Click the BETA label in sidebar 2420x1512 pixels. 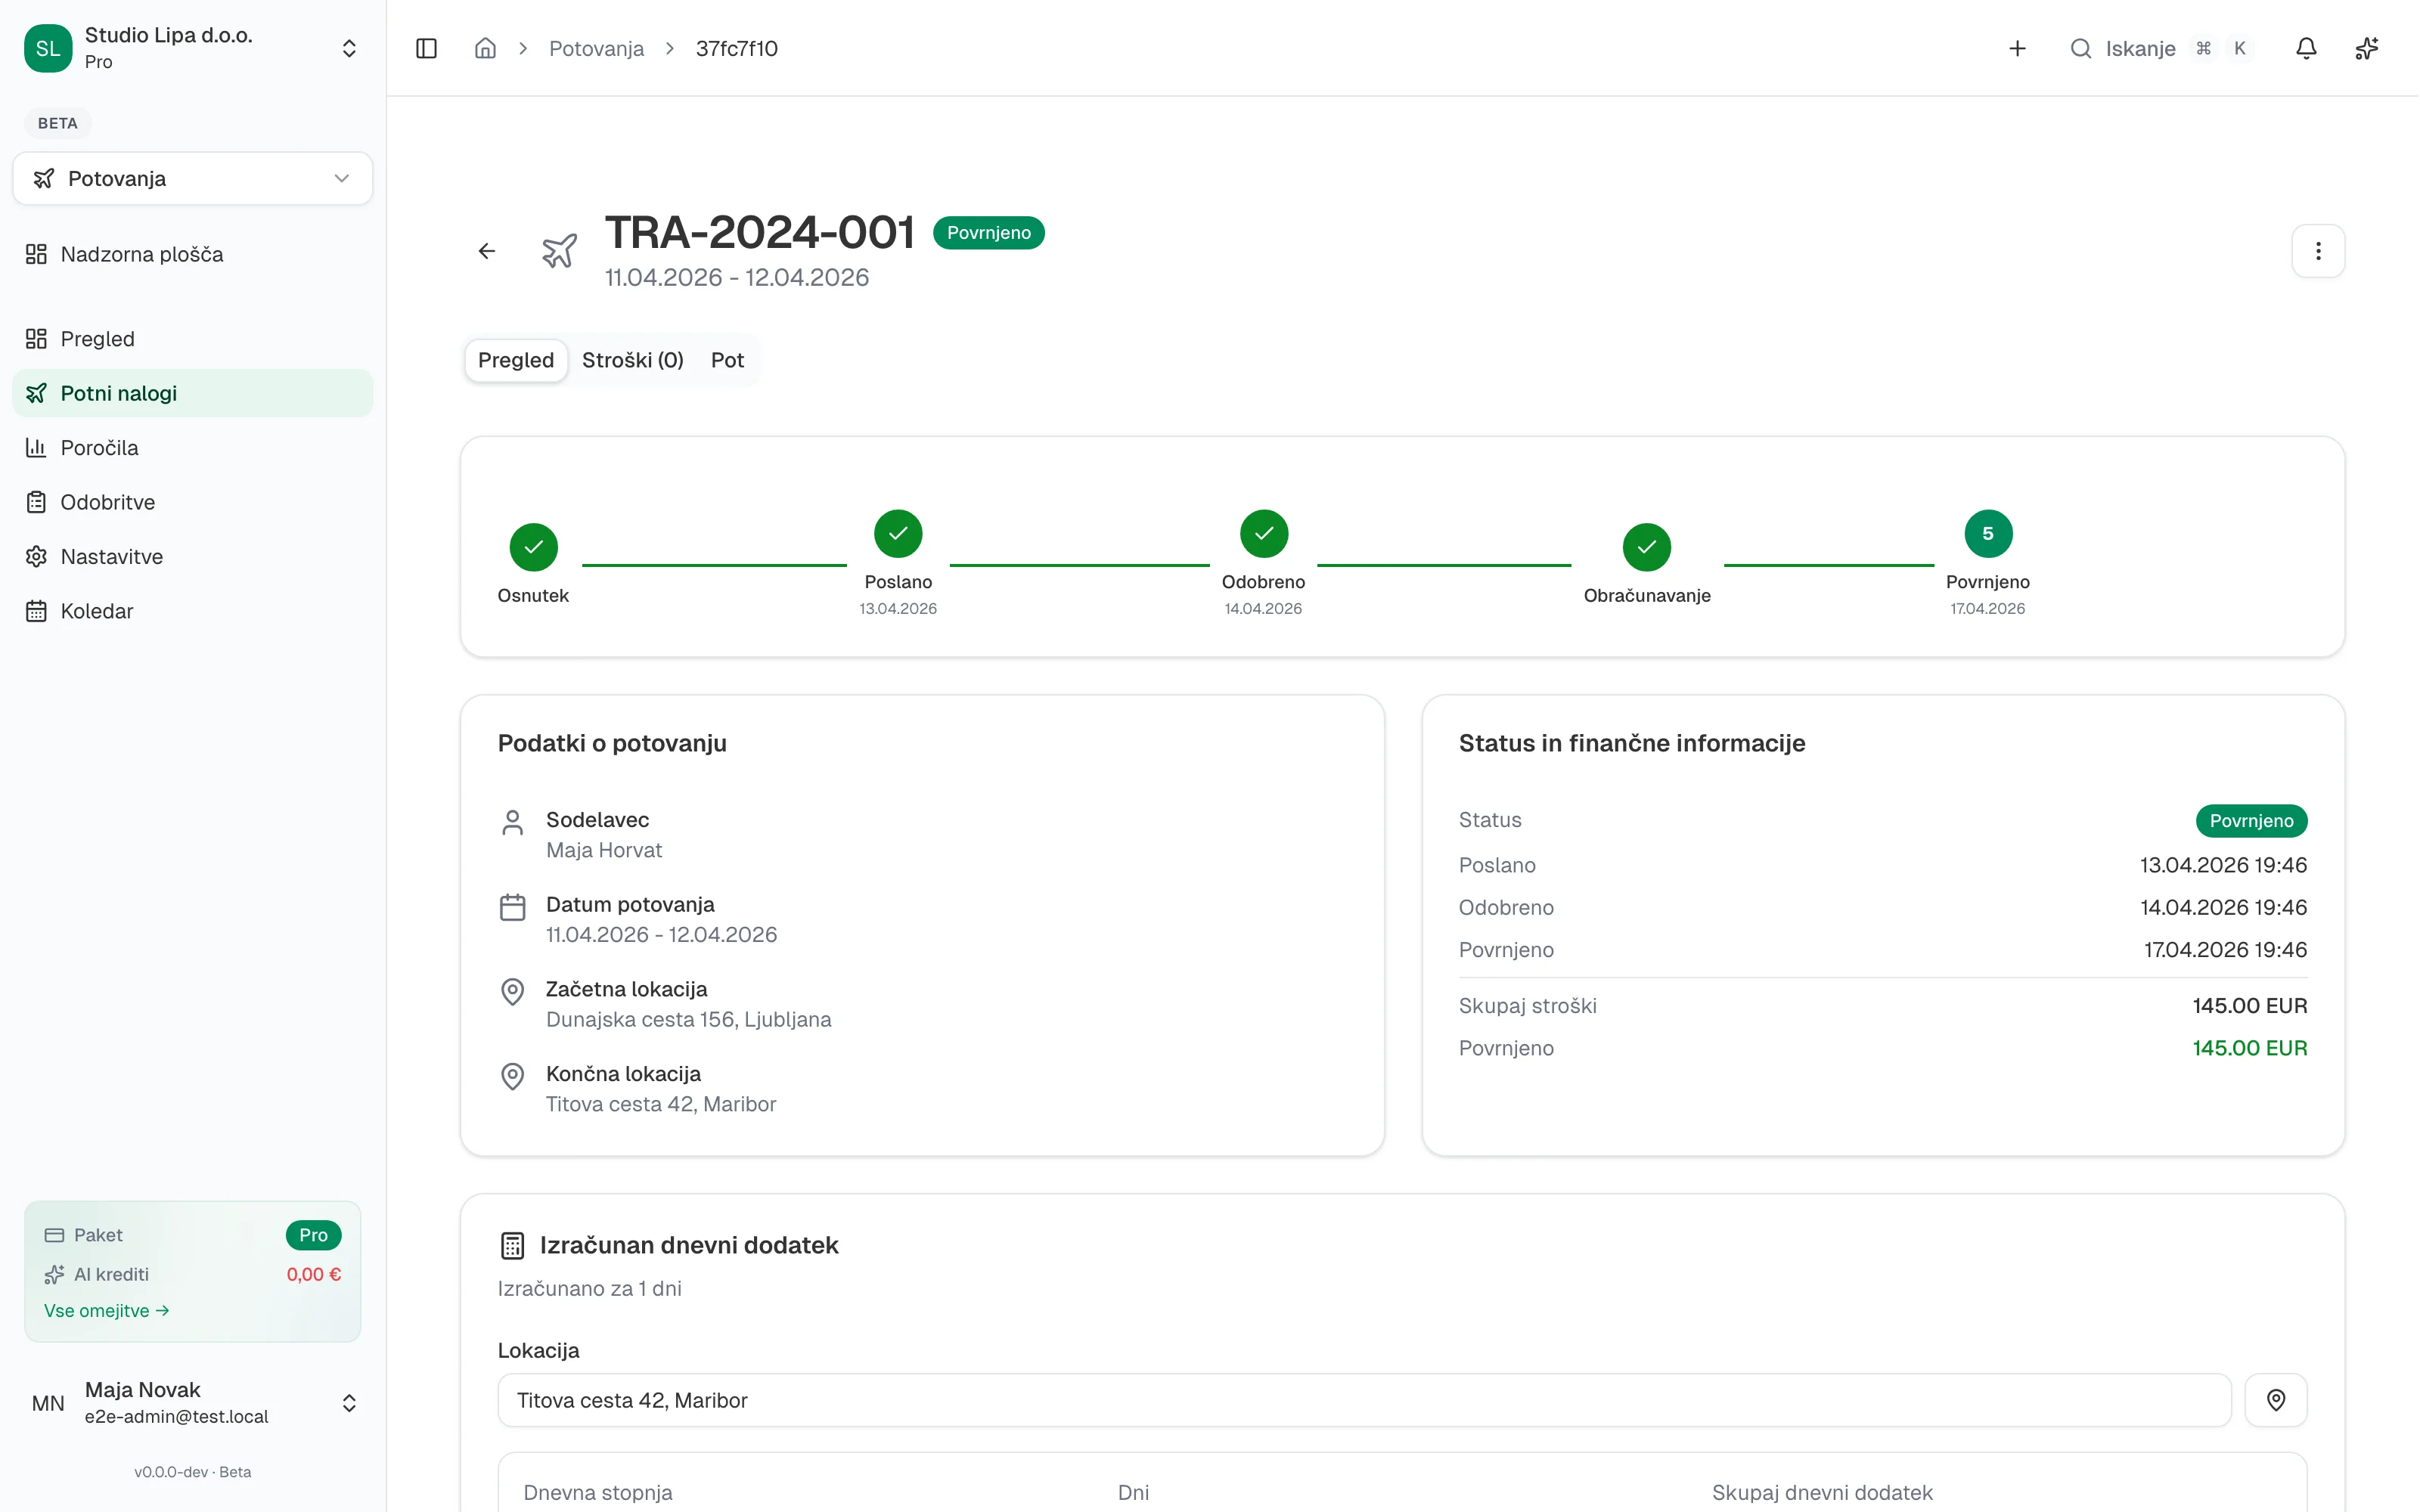coord(57,123)
